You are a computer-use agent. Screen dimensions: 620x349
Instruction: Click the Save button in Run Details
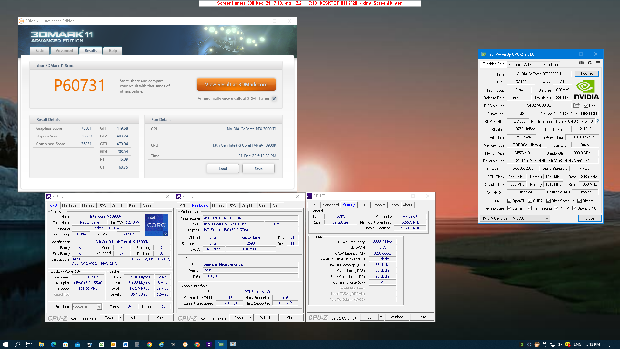(258, 169)
